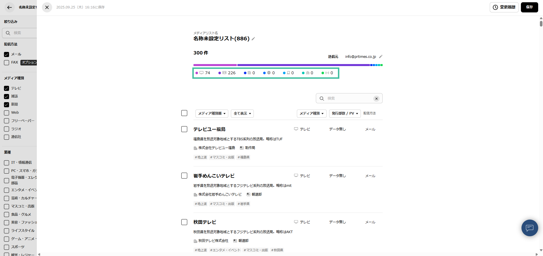Image resolution: width=543 pixels, height=256 pixels.
Task: Select the checkbox next to 岩手めんこいテレビ
Action: pyautogui.click(x=184, y=175)
